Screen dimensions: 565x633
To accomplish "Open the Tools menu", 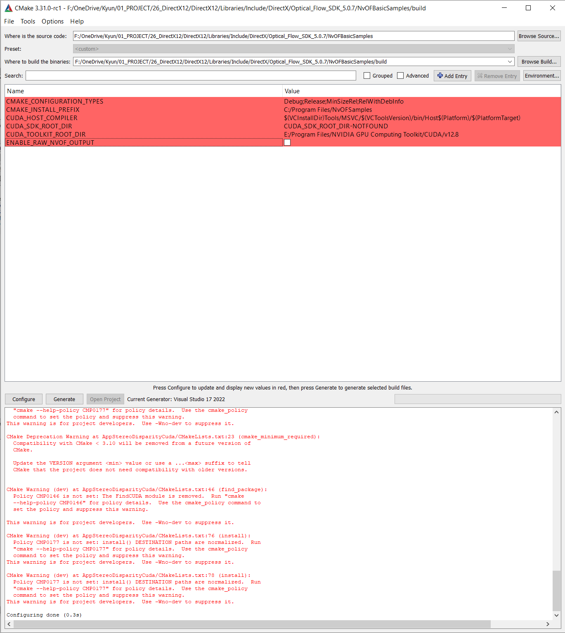I will (28, 21).
